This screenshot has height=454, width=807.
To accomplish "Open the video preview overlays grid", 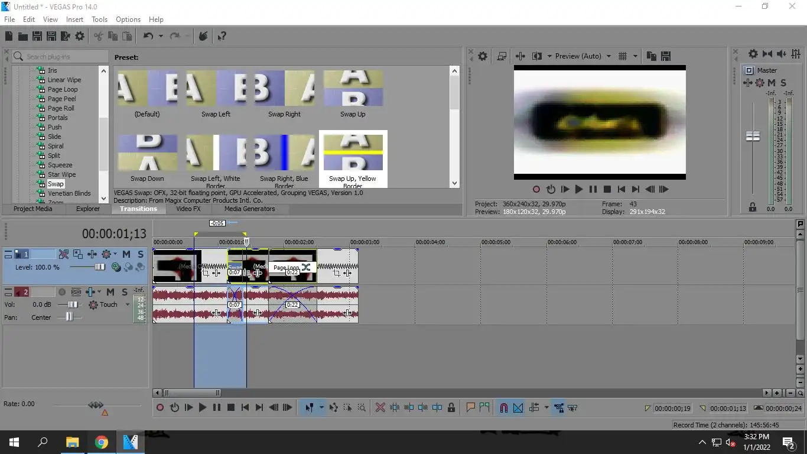I will [622, 56].
